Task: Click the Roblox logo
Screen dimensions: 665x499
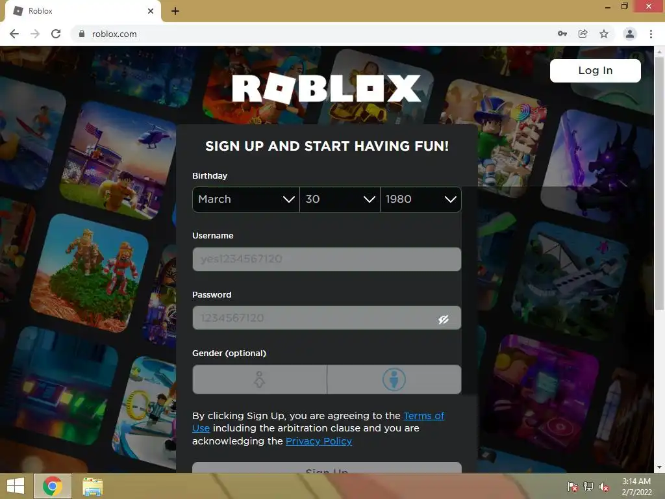Action: coord(327,88)
